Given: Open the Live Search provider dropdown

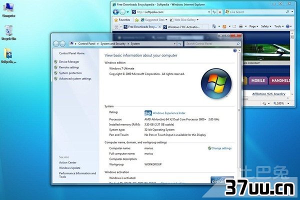Looking at the screenshot, I should click(x=292, y=12).
